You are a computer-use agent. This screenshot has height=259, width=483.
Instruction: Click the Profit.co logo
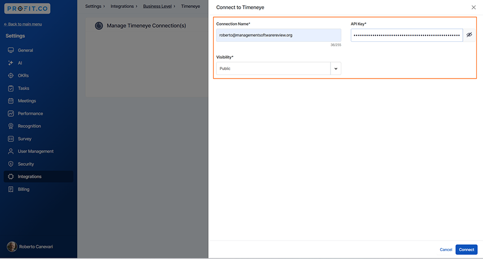pos(28,8)
